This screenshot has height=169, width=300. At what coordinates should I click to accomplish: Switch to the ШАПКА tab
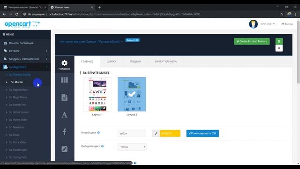(112, 61)
